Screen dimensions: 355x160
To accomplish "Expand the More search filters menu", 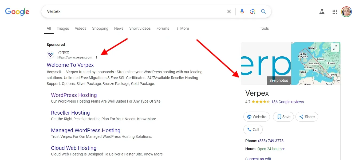I will click(x=183, y=28).
